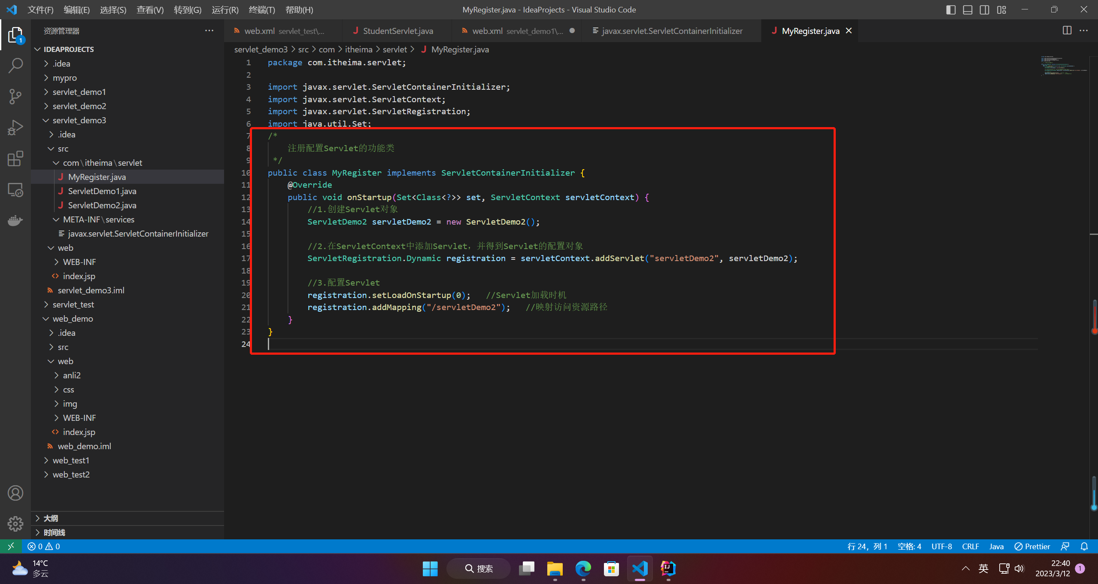Click the Accounts icon in activity bar
This screenshot has width=1098, height=584.
15,493
